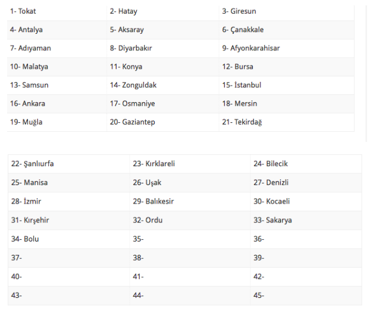Click the 6- Çanakkale entry
Image resolution: width=369 pixels, height=311 pixels.
coord(243,30)
